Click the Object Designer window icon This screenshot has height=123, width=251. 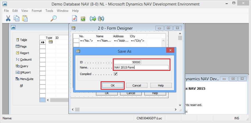tap(13, 28)
